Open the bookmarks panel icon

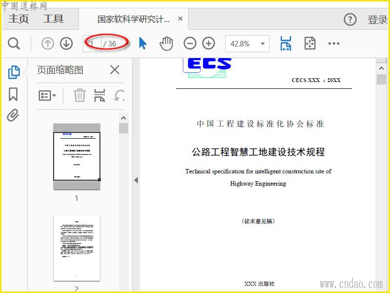pos(13,94)
